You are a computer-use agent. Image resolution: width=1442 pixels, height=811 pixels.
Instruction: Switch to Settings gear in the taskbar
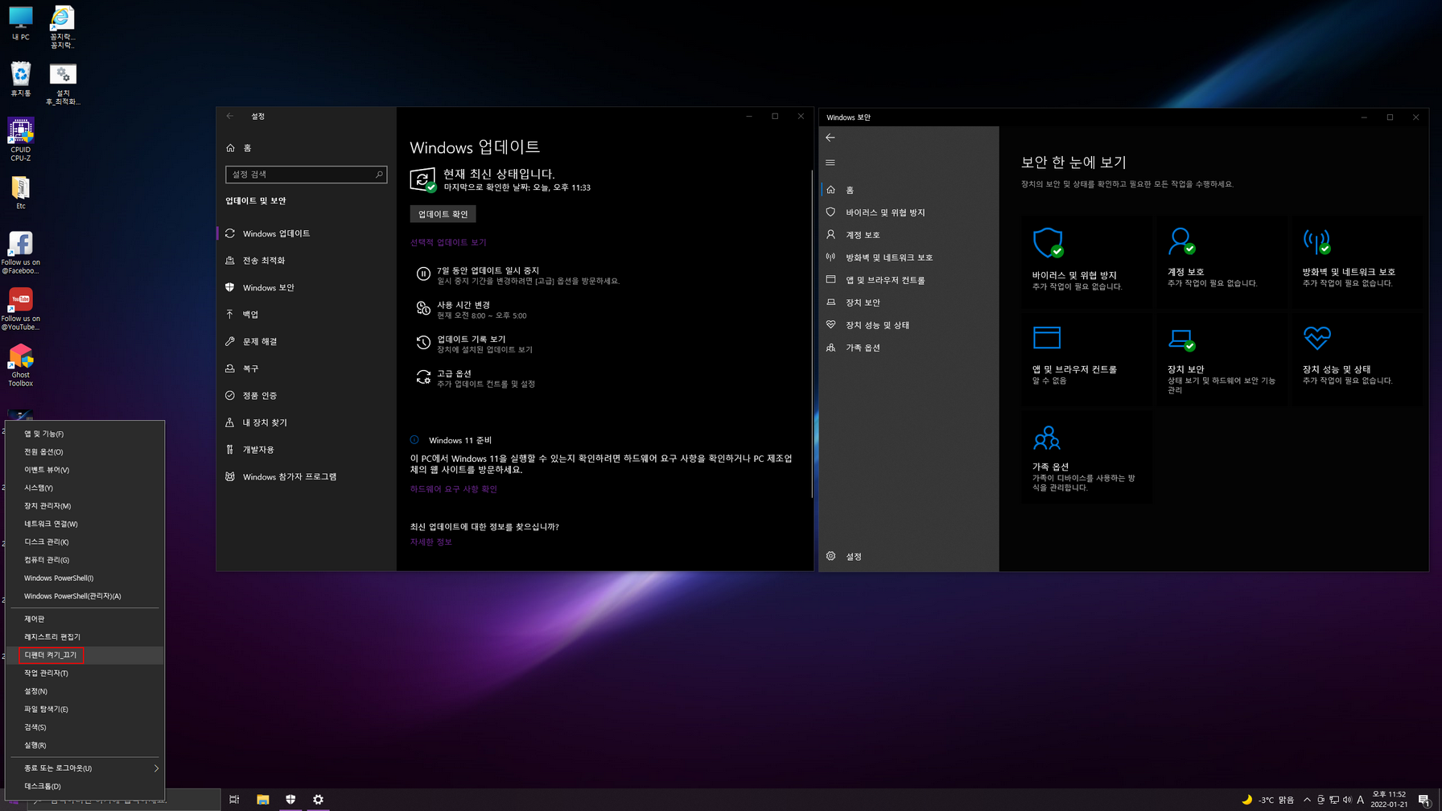[x=319, y=799]
